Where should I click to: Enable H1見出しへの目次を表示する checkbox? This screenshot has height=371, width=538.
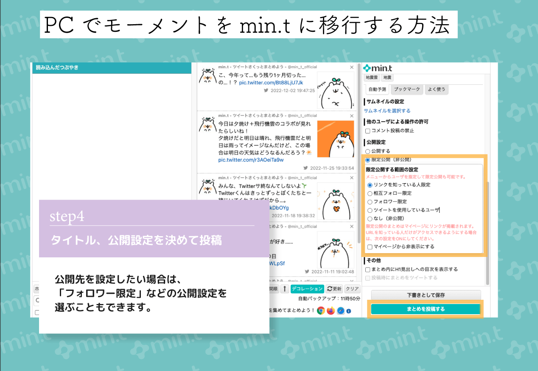click(368, 269)
